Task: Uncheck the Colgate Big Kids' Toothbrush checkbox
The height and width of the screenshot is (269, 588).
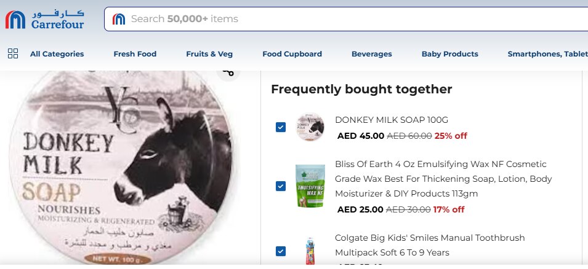Action: point(281,251)
